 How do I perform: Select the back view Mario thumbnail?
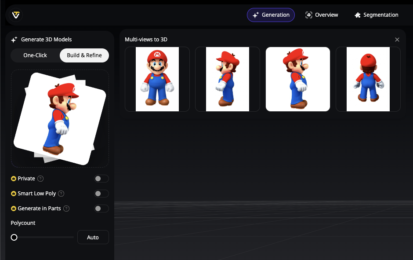(x=368, y=79)
